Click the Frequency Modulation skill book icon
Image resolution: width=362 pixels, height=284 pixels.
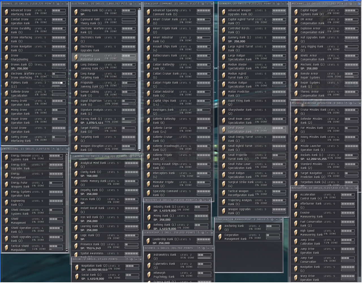pyautogui.click(x=76, y=57)
